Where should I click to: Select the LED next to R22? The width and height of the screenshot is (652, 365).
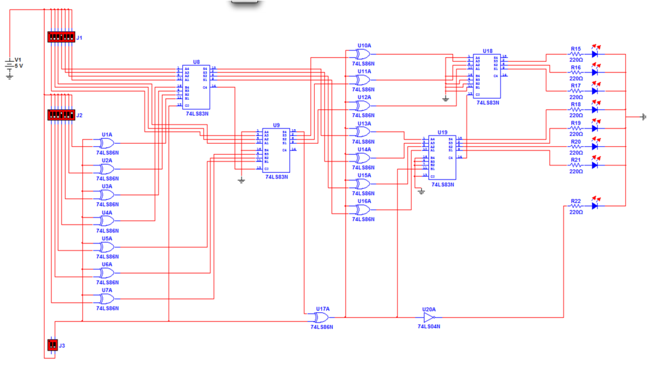tap(595, 203)
